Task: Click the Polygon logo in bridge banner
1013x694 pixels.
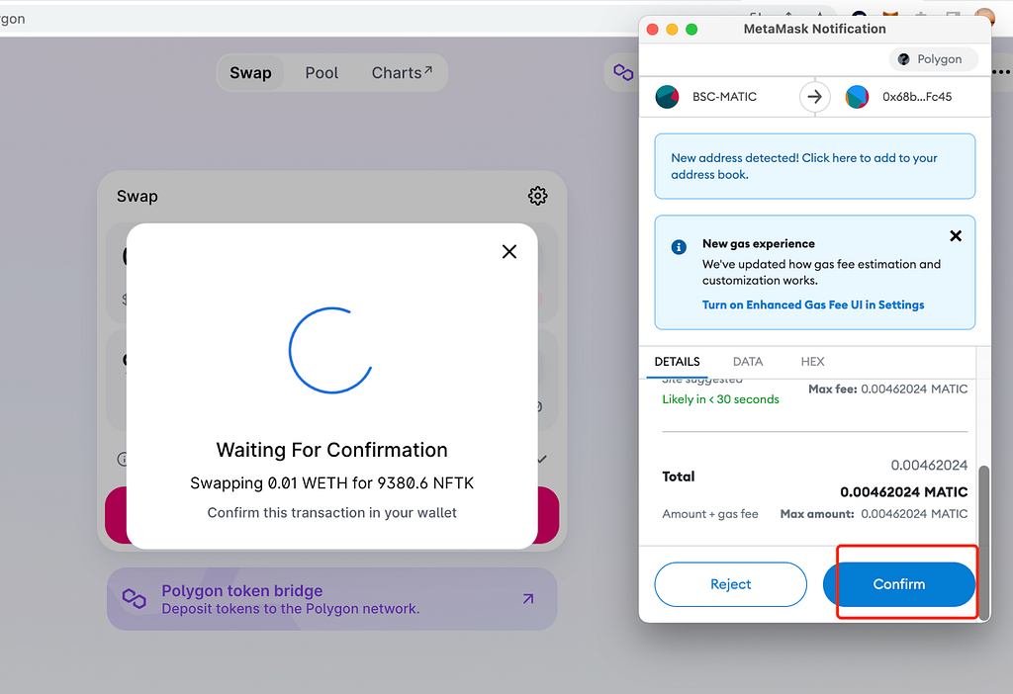Action: (135, 598)
